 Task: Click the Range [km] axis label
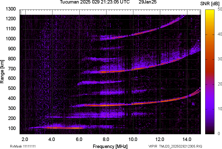coord(2,72)
